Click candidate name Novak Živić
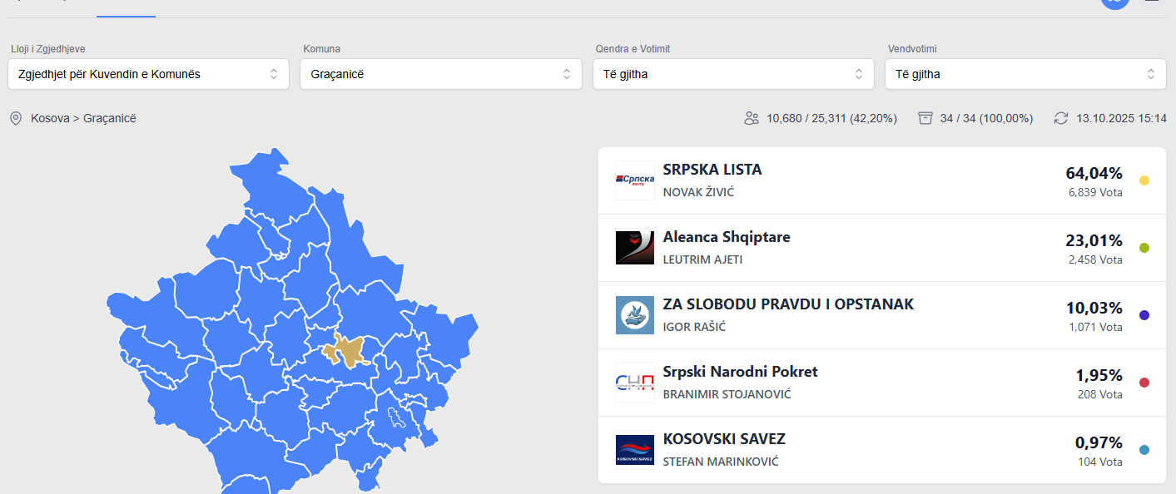 [698, 192]
